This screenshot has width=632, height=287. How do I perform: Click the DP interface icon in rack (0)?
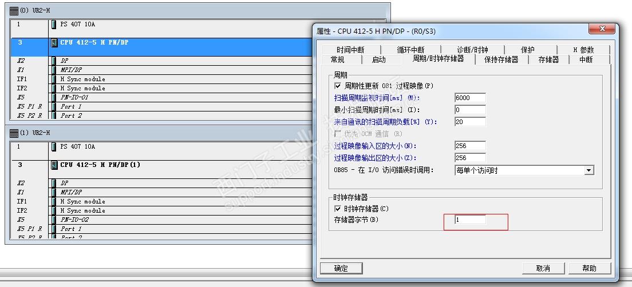54,61
